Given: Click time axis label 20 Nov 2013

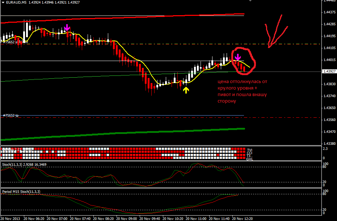Looking at the screenshot, I should [x=10, y=218].
